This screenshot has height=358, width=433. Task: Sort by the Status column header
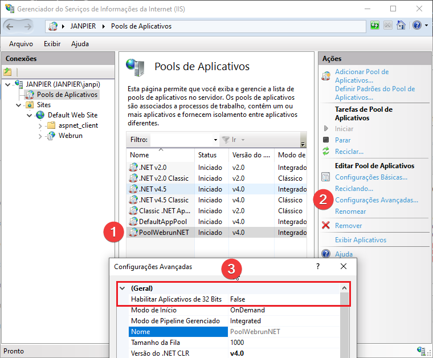click(212, 155)
